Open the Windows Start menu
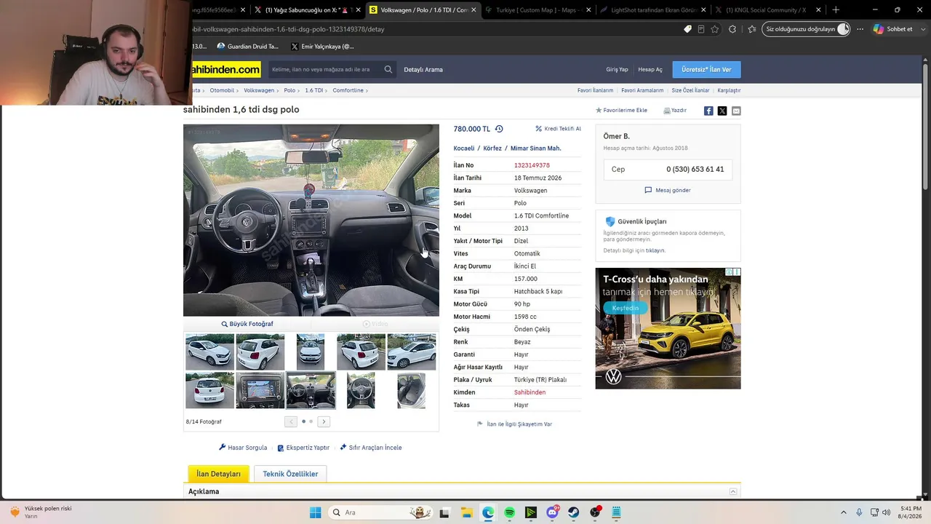The image size is (931, 524). [x=315, y=512]
